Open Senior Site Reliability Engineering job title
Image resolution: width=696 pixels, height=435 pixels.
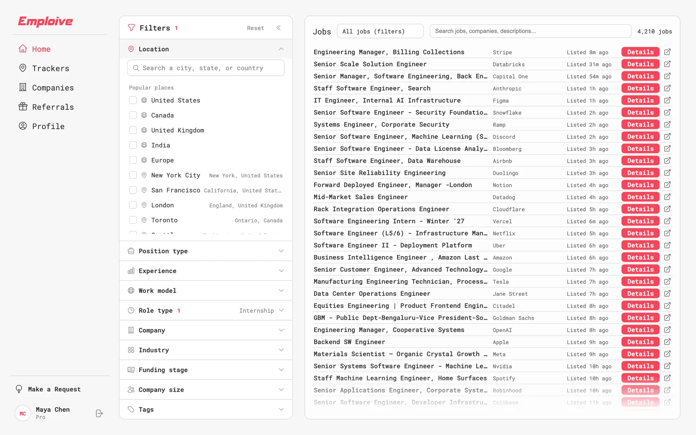[x=379, y=173]
